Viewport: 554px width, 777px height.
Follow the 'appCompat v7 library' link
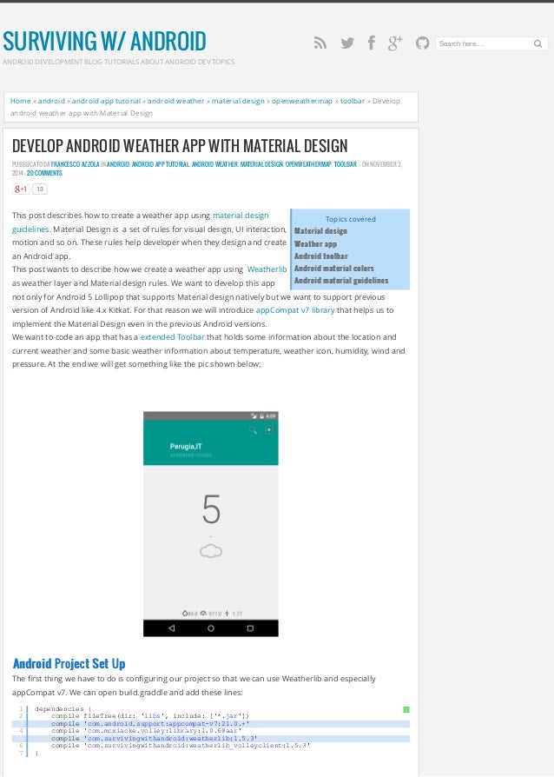295,309
